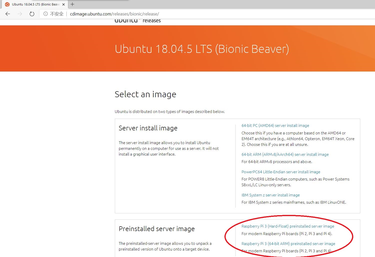Click the '不安全' not secure label

pos(57,14)
